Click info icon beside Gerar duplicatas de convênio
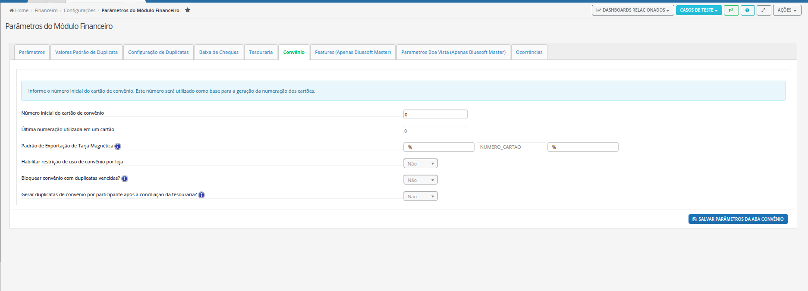The width and height of the screenshot is (808, 291). pos(201,195)
